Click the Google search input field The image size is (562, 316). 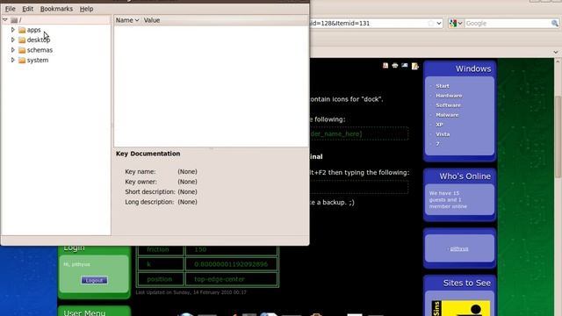click(508, 24)
